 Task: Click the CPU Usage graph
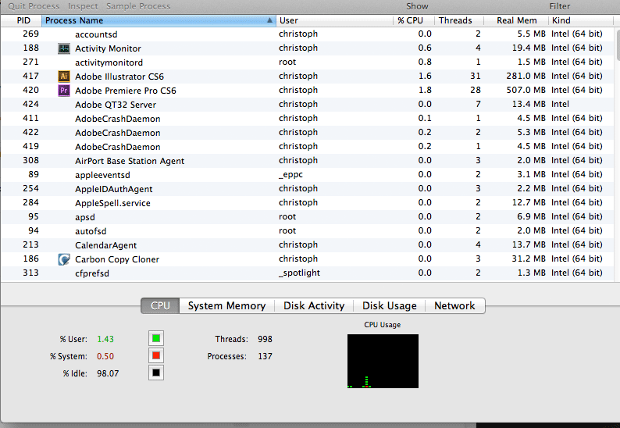(x=383, y=361)
